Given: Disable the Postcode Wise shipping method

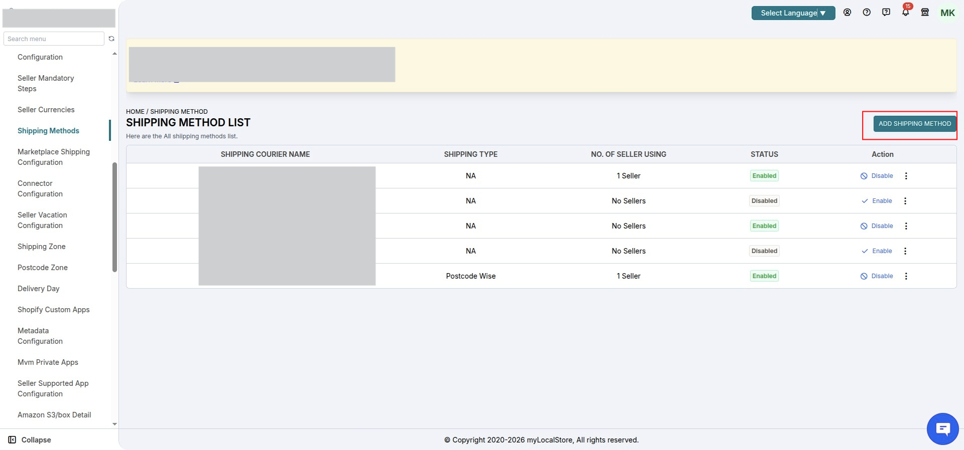Looking at the screenshot, I should pos(877,276).
